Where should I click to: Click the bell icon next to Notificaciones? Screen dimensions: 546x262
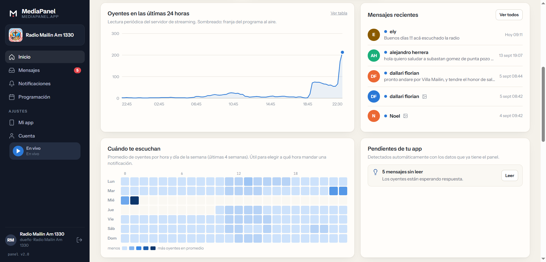point(12,84)
